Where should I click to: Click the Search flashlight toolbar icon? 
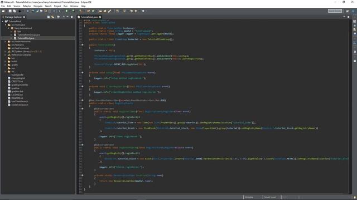tap(109, 11)
